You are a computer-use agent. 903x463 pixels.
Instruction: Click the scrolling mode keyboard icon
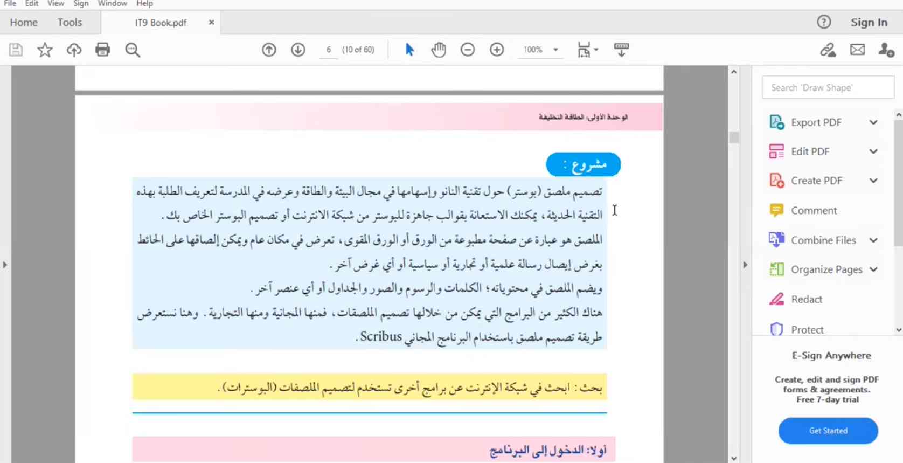[x=621, y=50]
